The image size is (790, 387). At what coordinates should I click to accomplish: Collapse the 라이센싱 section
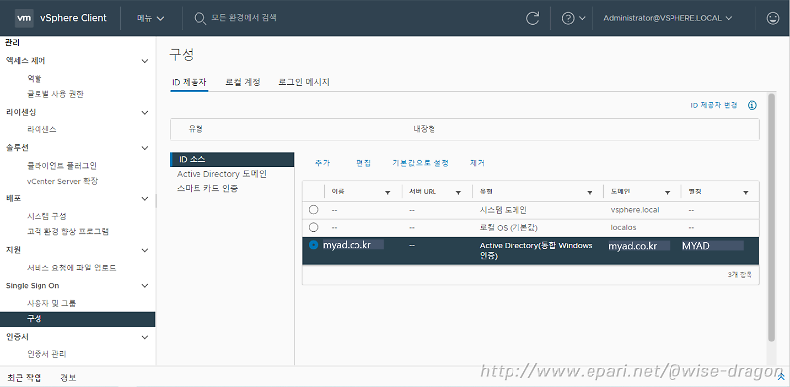click(x=144, y=112)
